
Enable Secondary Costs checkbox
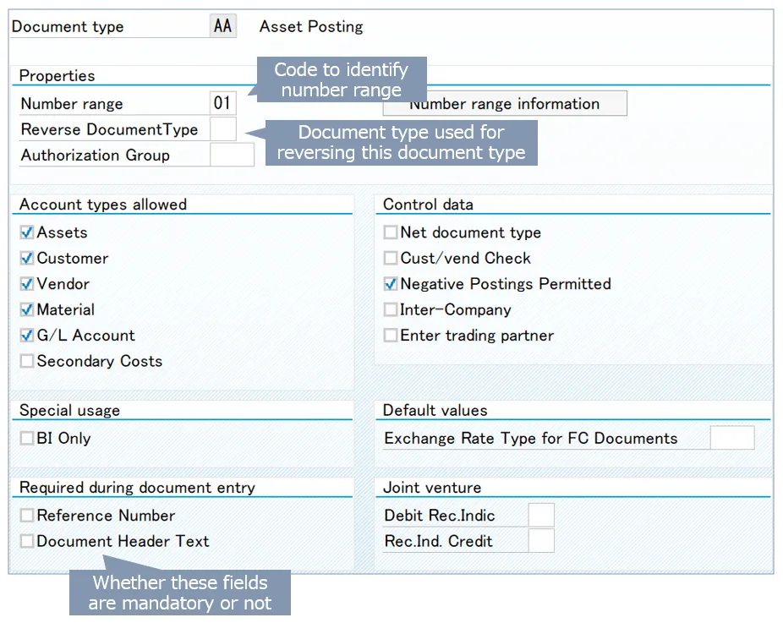27,362
